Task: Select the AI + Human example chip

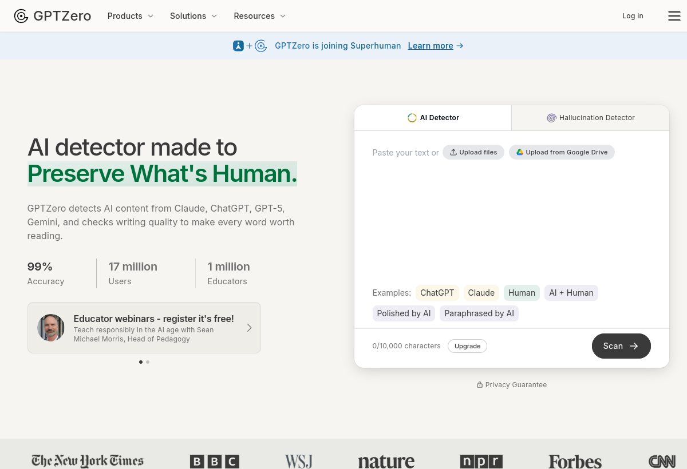Action: coord(571,293)
